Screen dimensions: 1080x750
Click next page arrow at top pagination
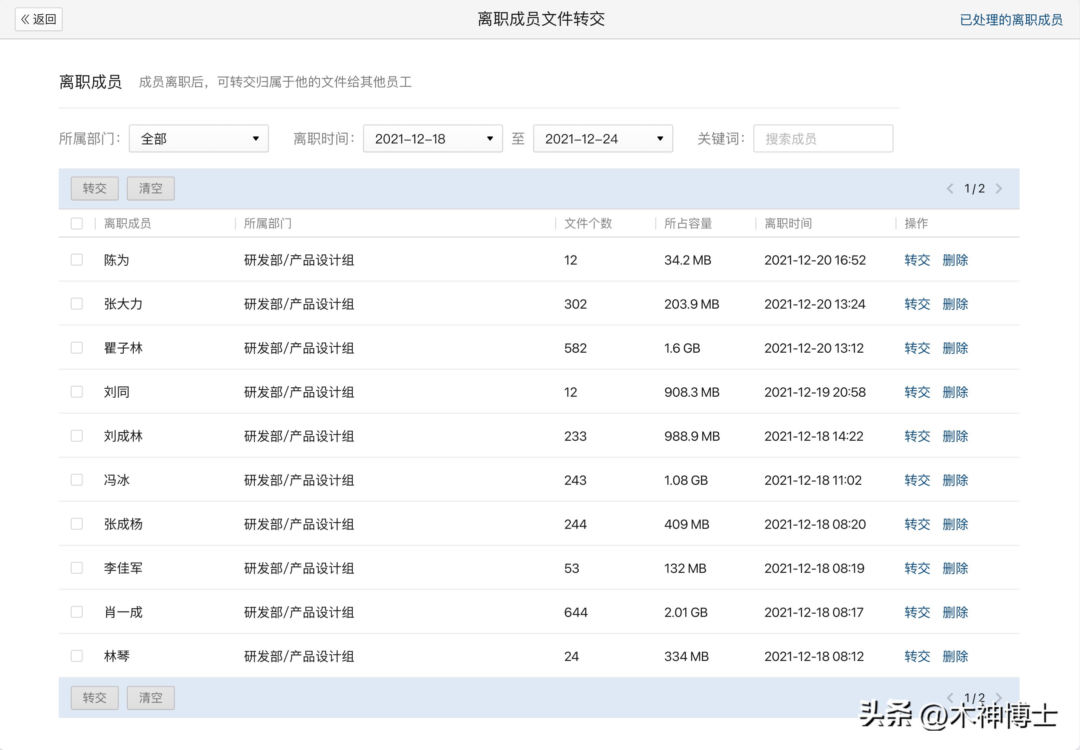tap(999, 189)
